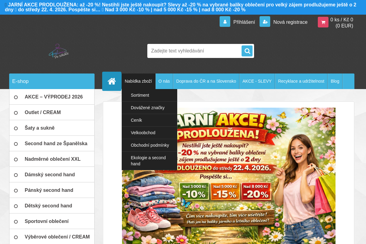This screenshot has height=244, width=366.
Task: Open Doprava do ČR a na Slovensko
Action: coord(206,81)
